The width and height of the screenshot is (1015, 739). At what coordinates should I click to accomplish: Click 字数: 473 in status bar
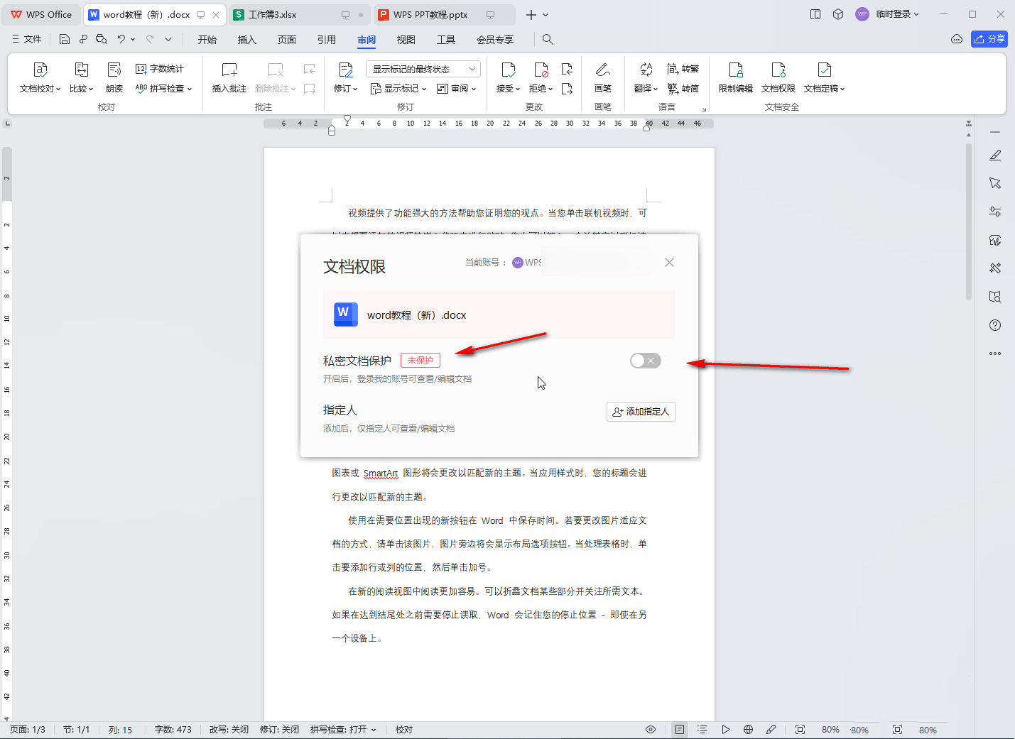[x=173, y=730]
